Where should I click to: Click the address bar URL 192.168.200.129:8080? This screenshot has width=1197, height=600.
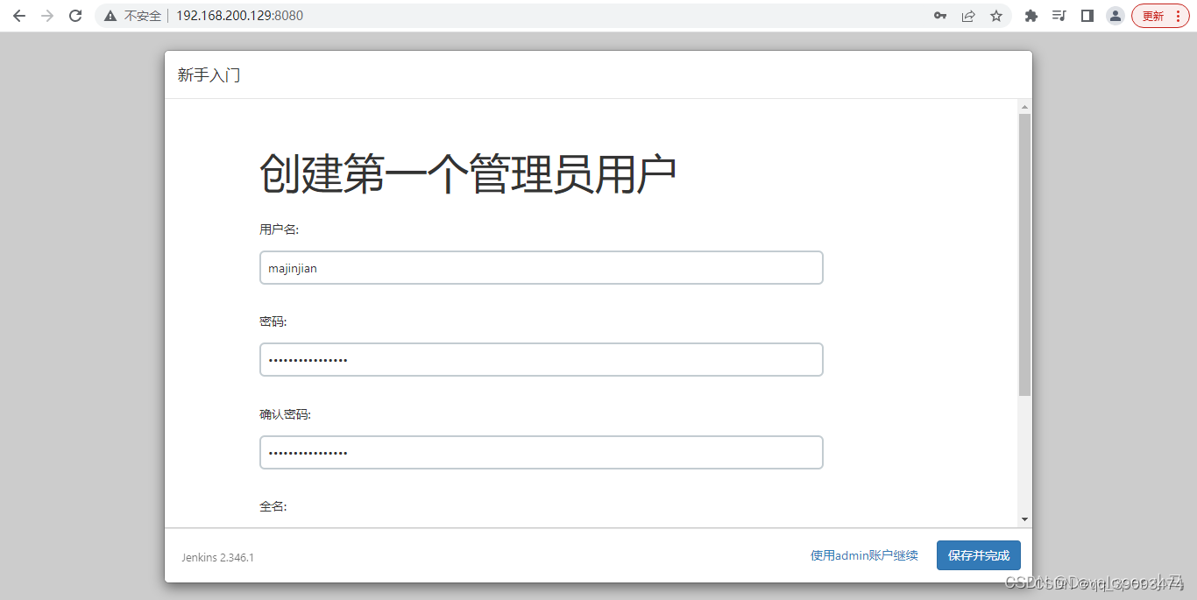click(239, 16)
